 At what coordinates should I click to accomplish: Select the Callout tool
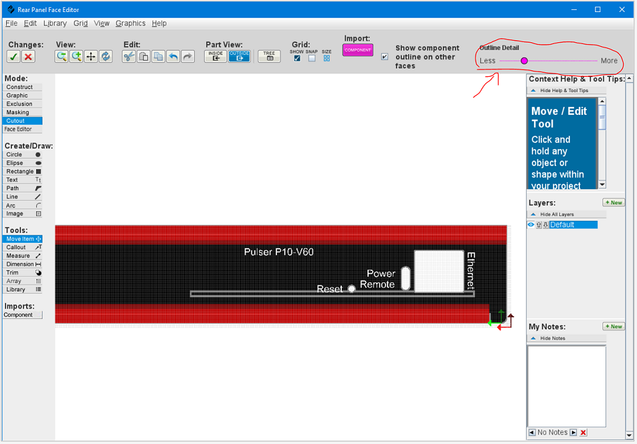coord(23,247)
